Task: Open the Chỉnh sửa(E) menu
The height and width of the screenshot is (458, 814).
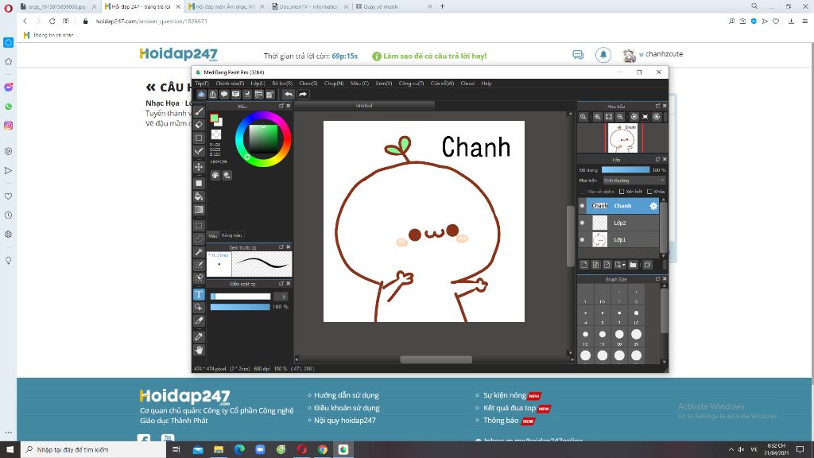Action: pos(230,83)
